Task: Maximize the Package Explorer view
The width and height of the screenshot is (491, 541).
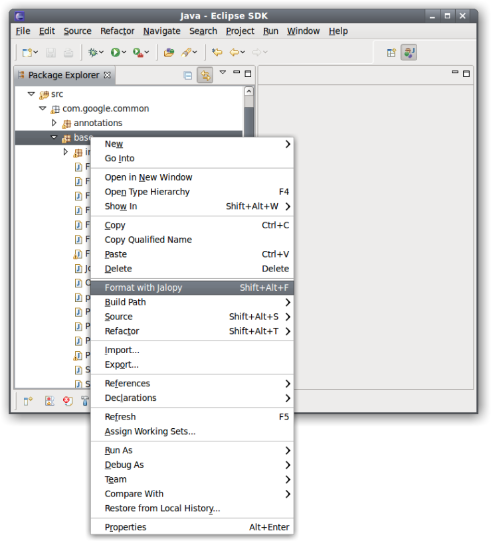Action: tap(248, 74)
